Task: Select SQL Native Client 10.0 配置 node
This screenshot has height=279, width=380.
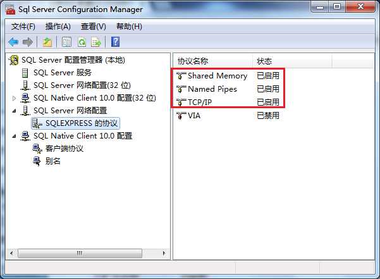Action: tap(83, 136)
